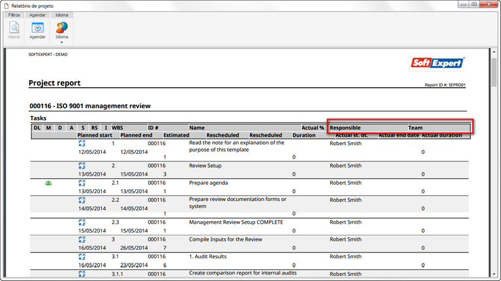This screenshot has height=281, width=501.
Task: Expand the Idioma dropdown arrow
Action: (62, 42)
